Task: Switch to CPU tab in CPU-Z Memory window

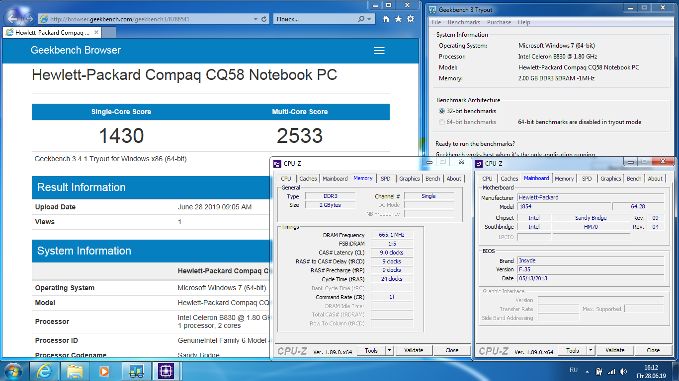Action: tap(286, 179)
